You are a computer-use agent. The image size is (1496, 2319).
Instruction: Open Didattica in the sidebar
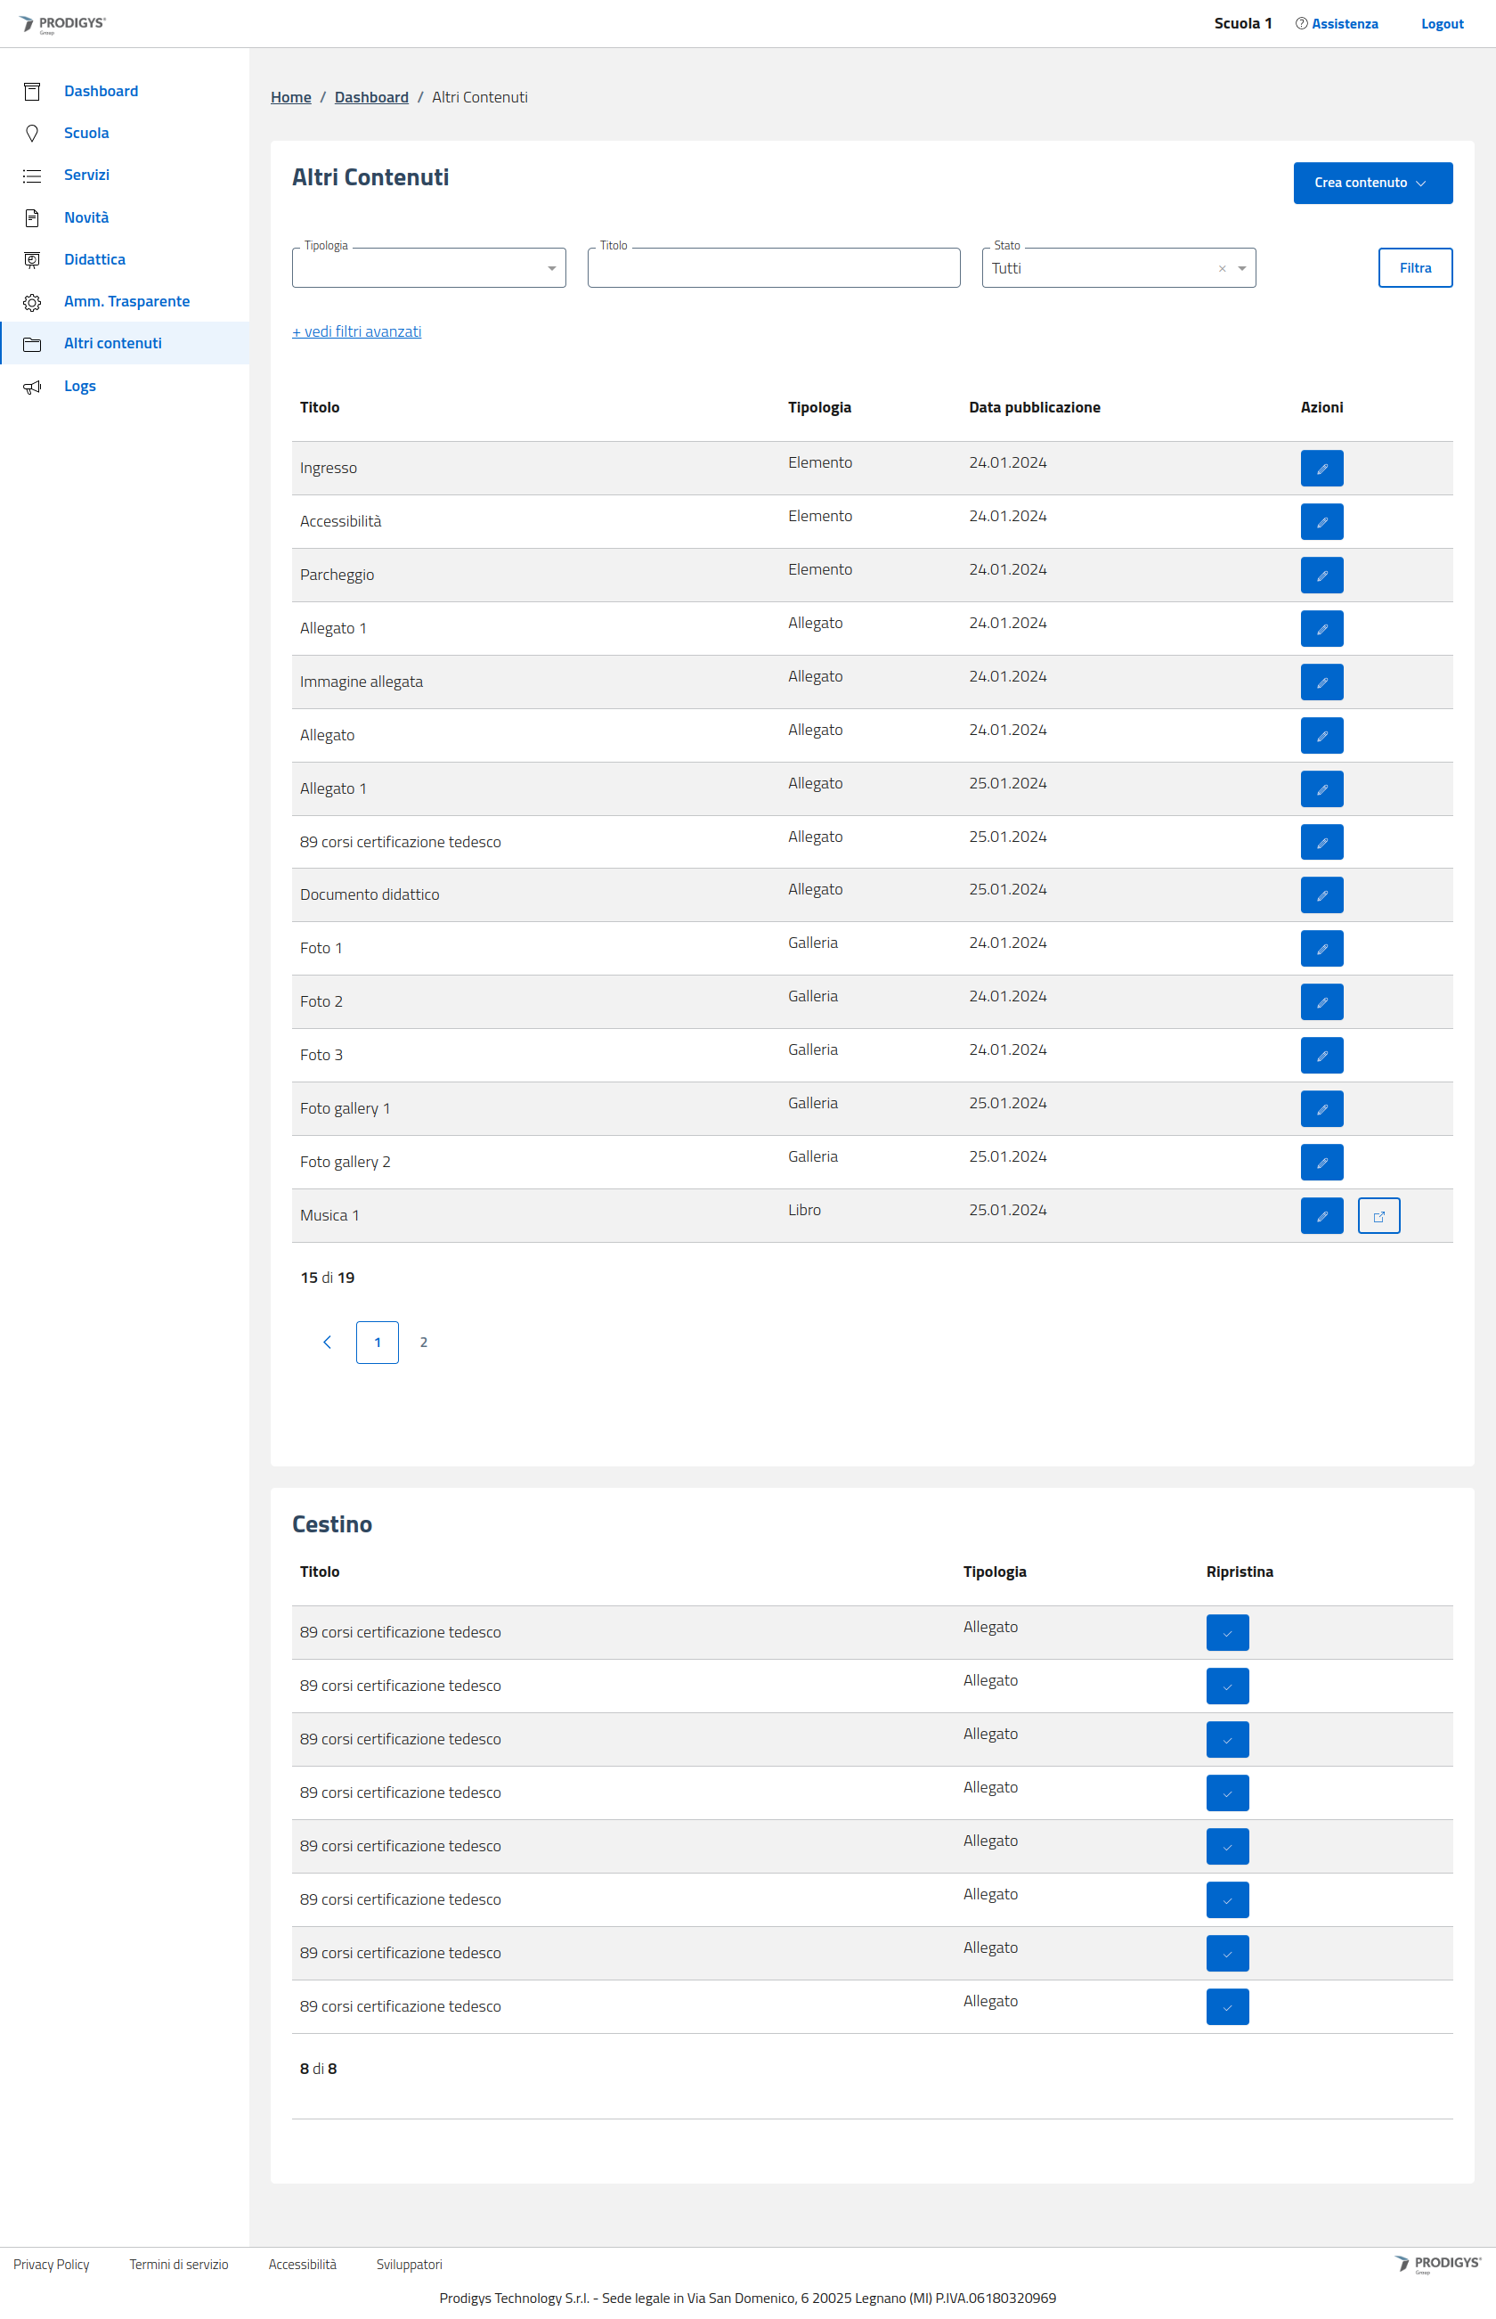94,259
